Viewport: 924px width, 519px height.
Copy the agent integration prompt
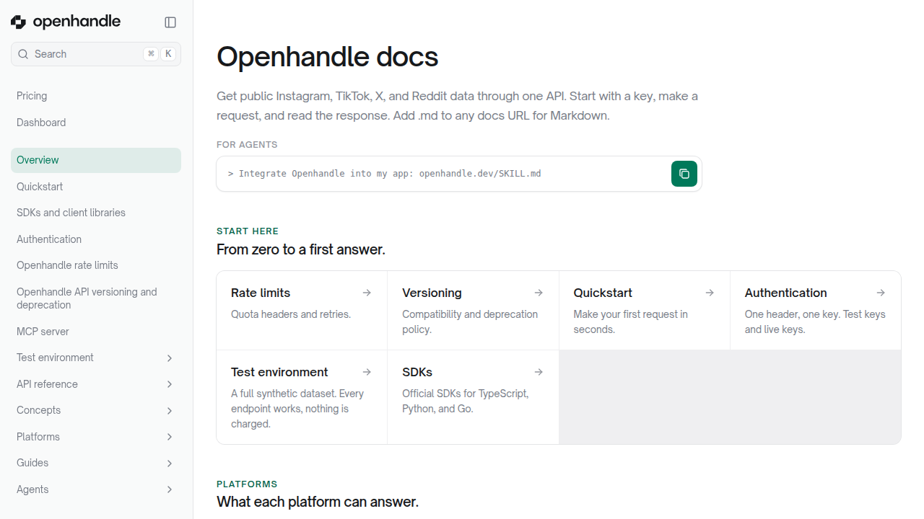[x=684, y=174]
